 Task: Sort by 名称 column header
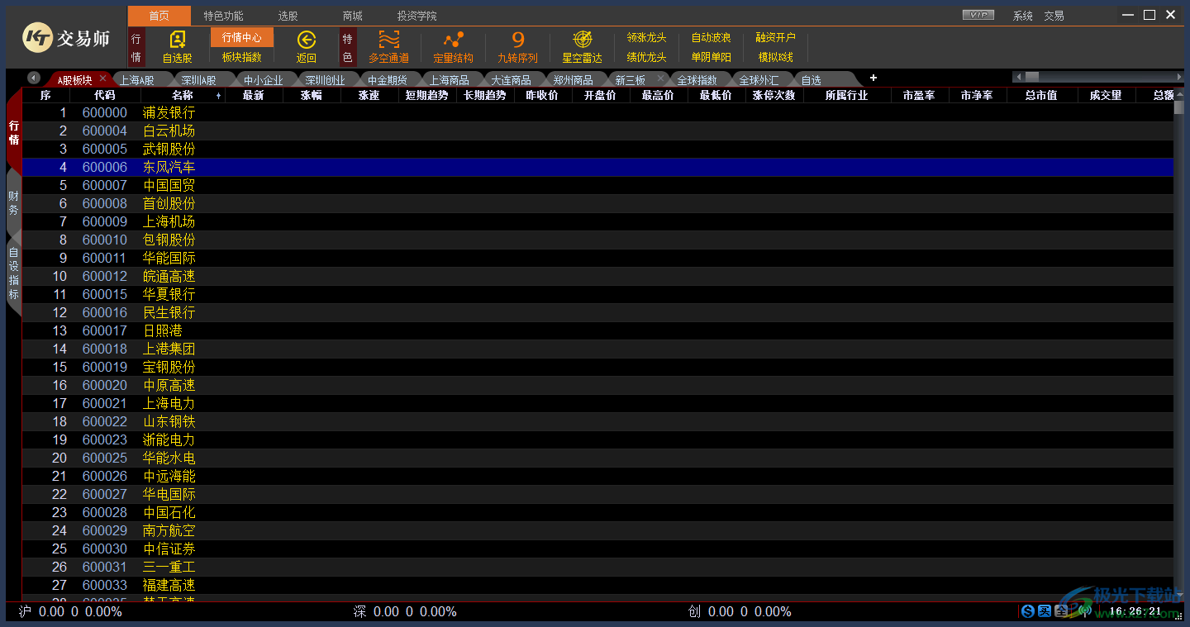[x=183, y=95]
